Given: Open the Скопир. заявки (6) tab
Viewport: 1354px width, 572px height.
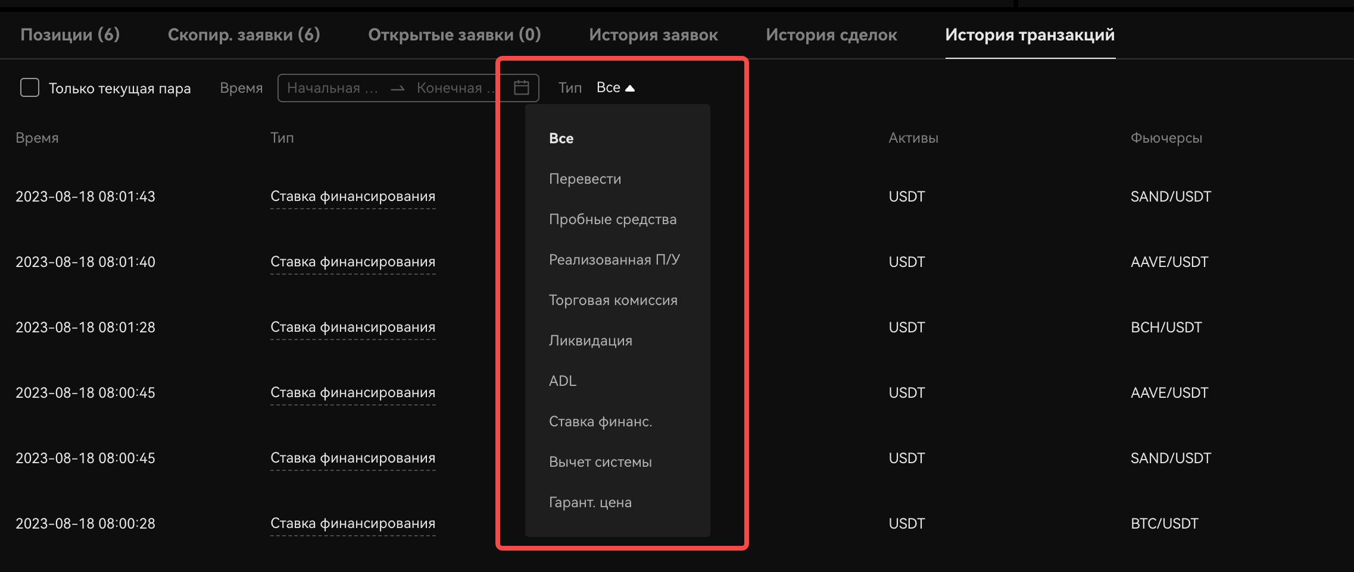Looking at the screenshot, I should tap(244, 34).
